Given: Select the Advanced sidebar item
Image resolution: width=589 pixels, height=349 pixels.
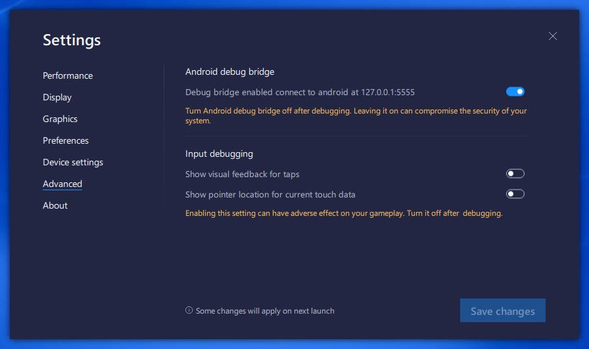Looking at the screenshot, I should point(62,184).
